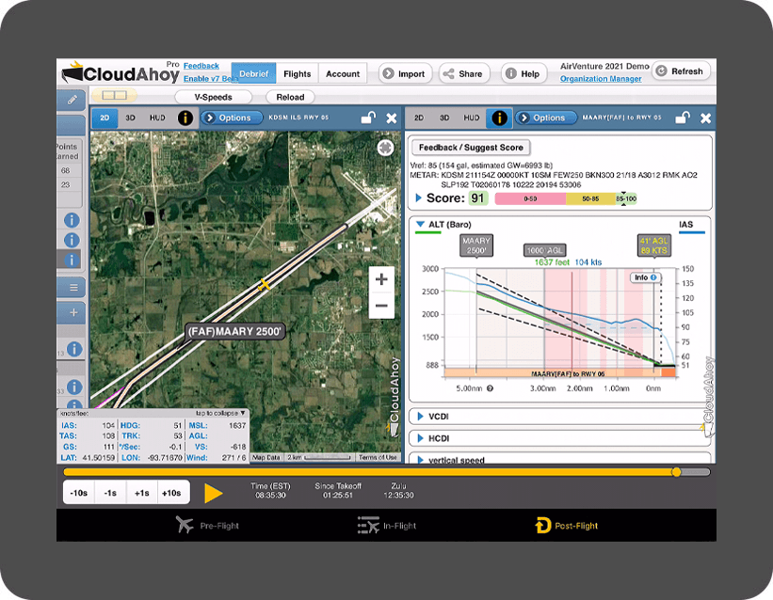Refresh the page with Refresh button
The image size is (773, 600).
pos(681,71)
